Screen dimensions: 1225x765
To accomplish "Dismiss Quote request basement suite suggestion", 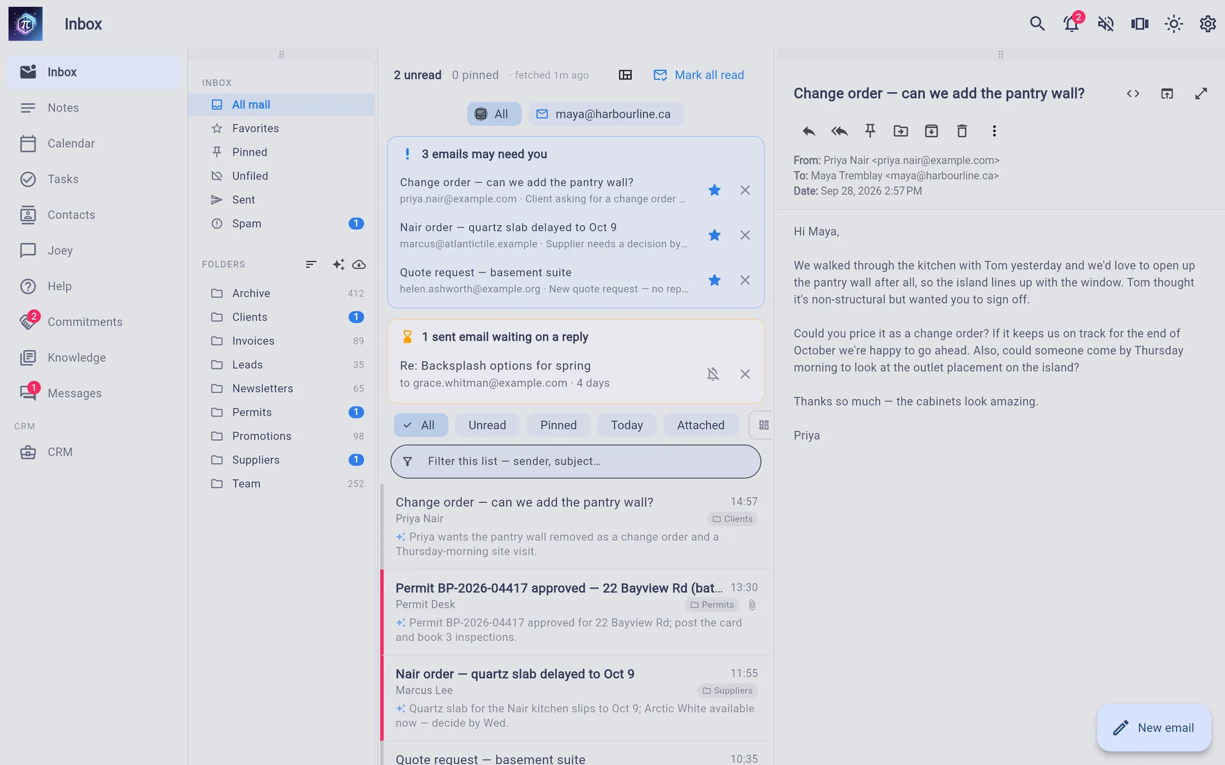I will [745, 280].
